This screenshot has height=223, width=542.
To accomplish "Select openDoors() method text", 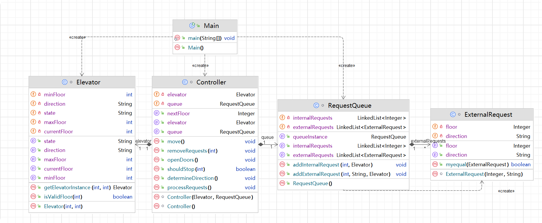I will [x=183, y=160].
